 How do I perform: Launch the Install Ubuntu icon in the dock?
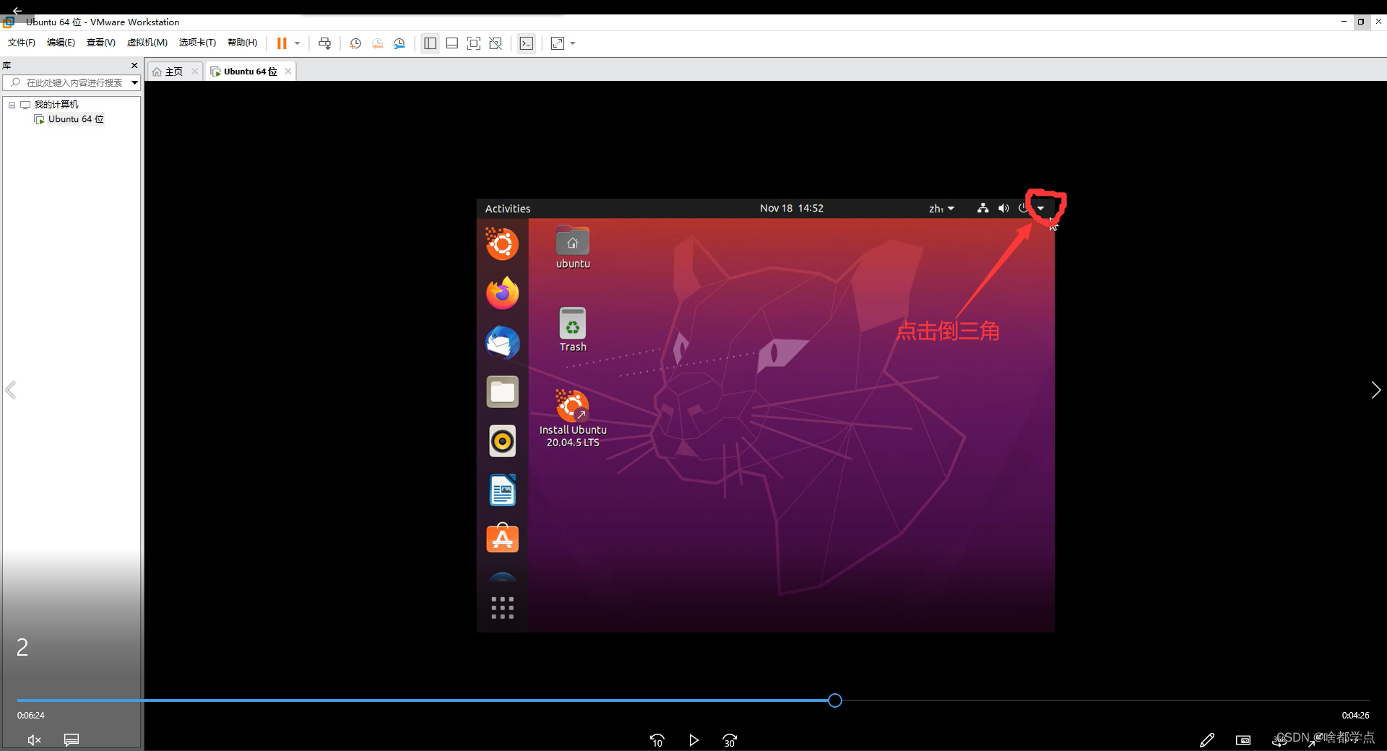pos(502,244)
